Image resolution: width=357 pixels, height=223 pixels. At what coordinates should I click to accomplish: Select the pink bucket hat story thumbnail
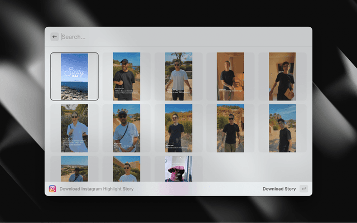178,169
